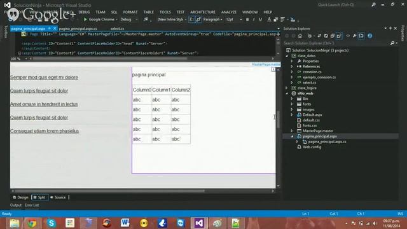The width and height of the screenshot is (407, 229).
Task: Toggle Preview Selected Items in Solution Explorer
Action: click(361, 36)
